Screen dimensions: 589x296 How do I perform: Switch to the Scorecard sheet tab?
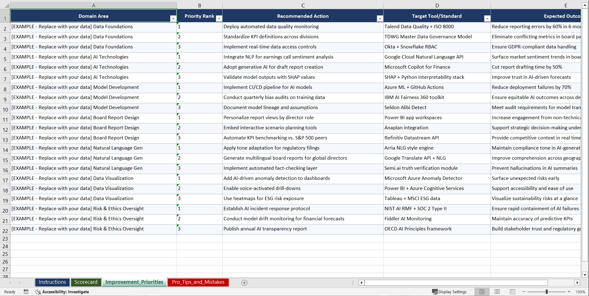[86, 282]
